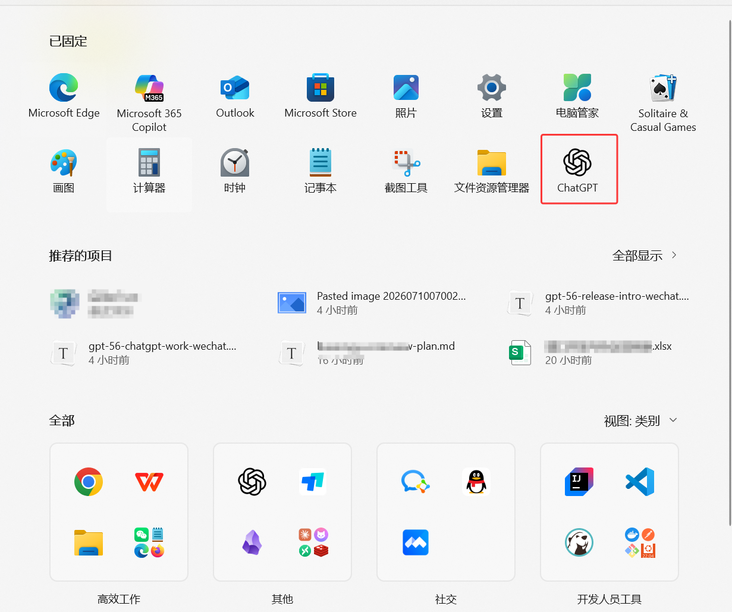
Task: Expand the small app cluster in 开发人员工具
Action: [x=640, y=542]
